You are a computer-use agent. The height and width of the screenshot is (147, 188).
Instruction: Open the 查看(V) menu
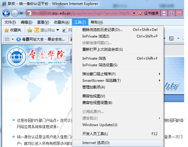(x=43, y=22)
